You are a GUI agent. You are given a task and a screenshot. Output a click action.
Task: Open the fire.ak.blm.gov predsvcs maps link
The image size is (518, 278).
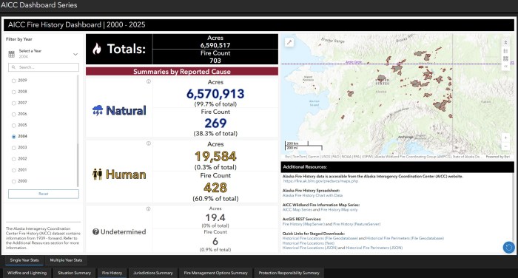[x=320, y=181]
